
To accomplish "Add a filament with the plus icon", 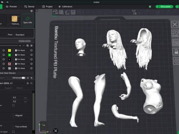I will click(x=20, y=46).
